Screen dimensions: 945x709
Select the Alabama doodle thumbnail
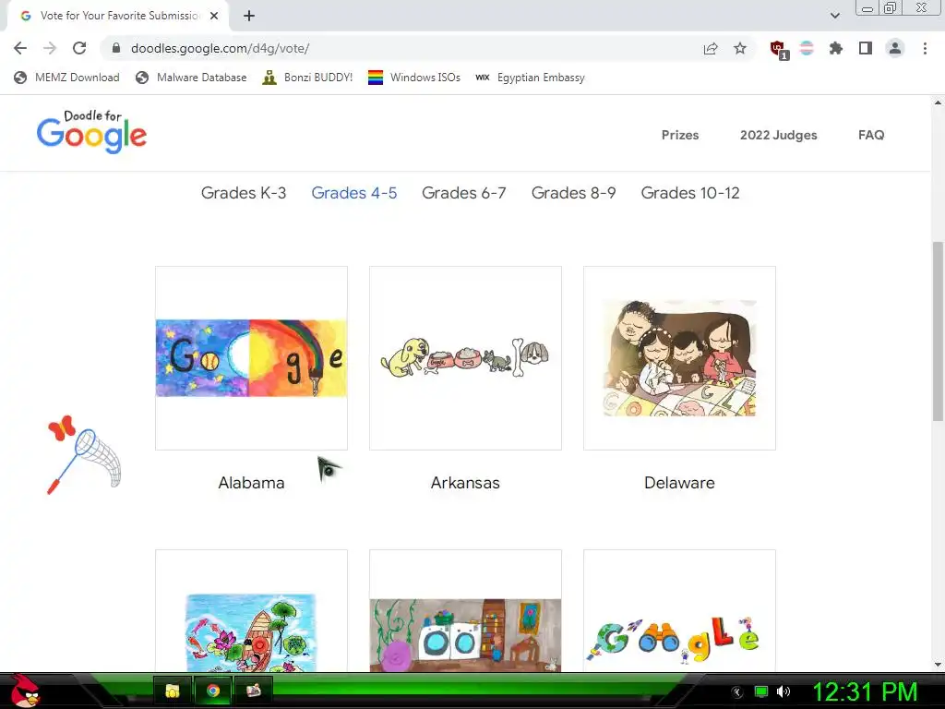pos(251,358)
